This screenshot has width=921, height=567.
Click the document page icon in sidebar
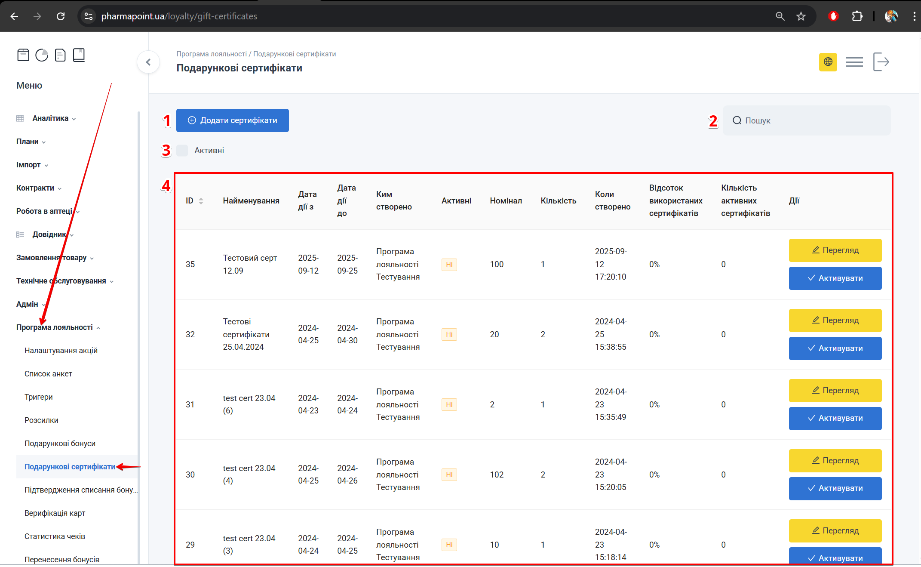click(x=60, y=55)
